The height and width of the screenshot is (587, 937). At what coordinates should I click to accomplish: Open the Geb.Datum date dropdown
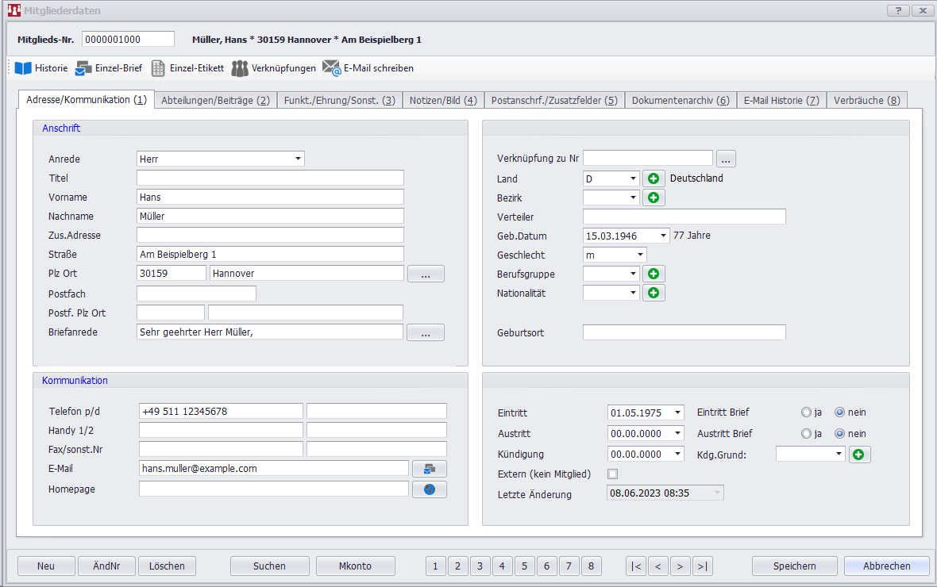pyautogui.click(x=663, y=236)
